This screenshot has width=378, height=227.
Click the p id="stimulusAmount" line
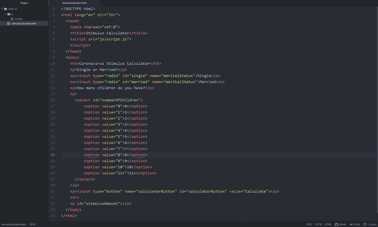click(101, 204)
